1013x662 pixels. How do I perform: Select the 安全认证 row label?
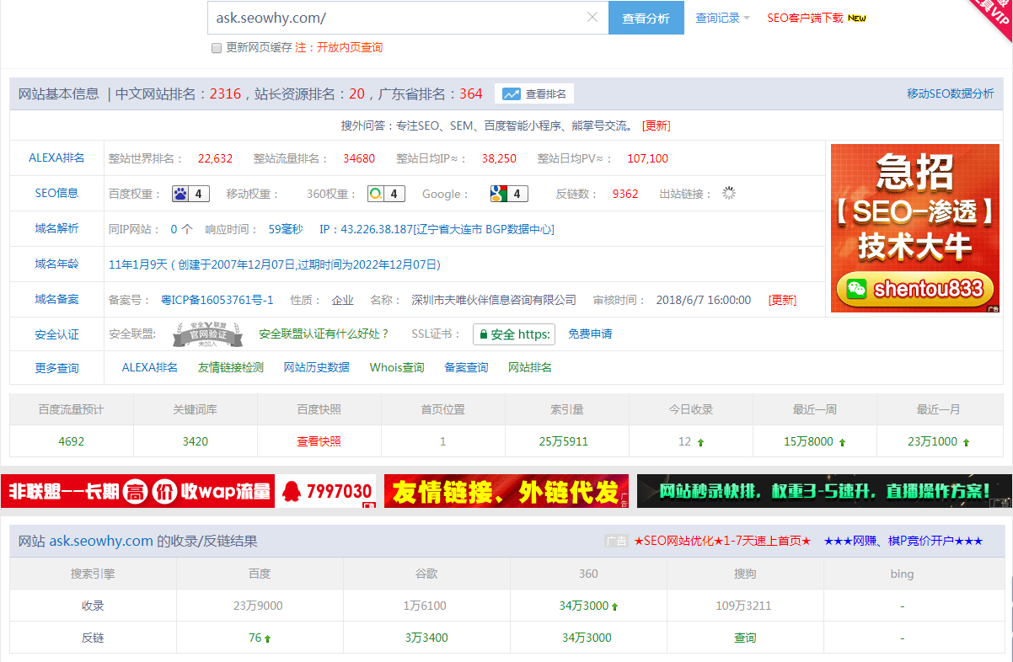point(56,334)
